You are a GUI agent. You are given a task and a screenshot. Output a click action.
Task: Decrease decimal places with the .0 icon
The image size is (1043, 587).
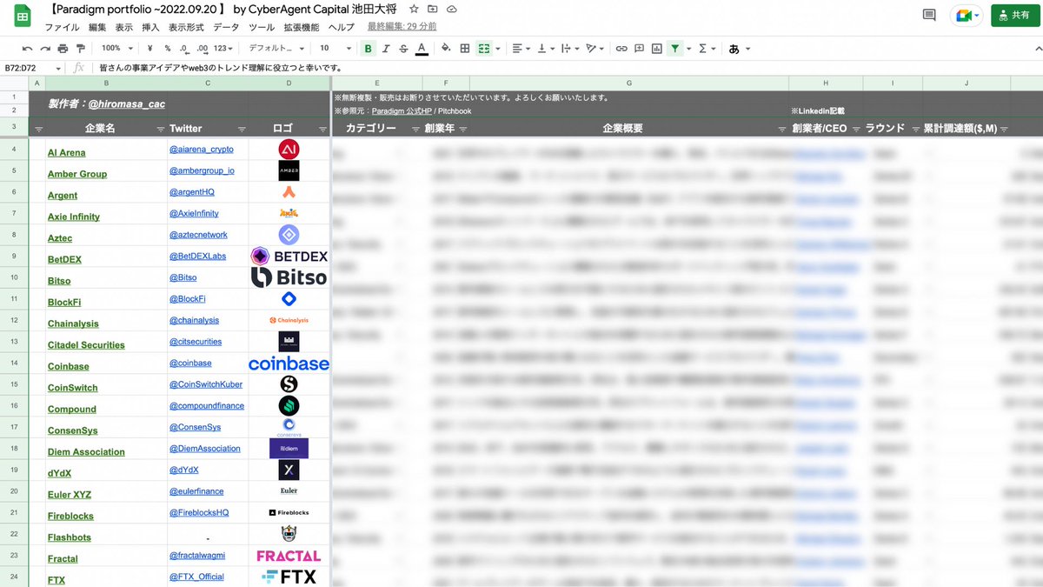pos(185,49)
